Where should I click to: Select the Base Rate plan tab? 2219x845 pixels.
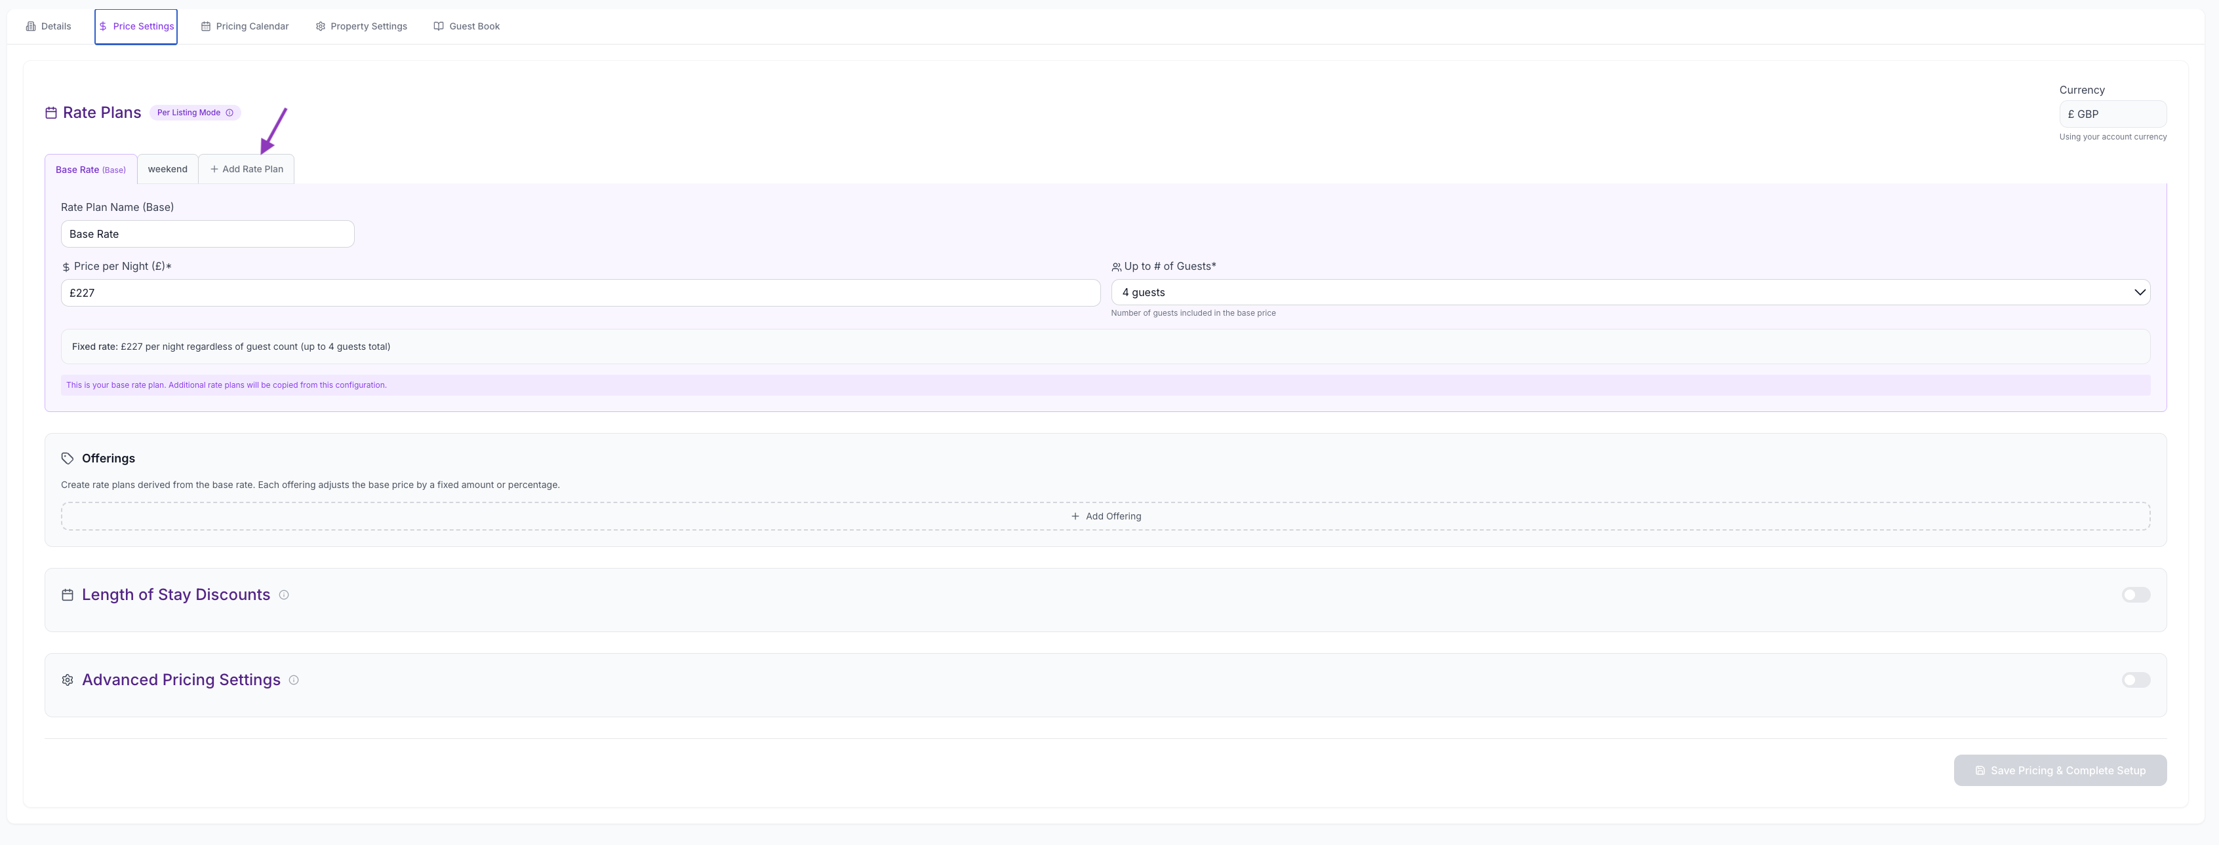tap(90, 170)
